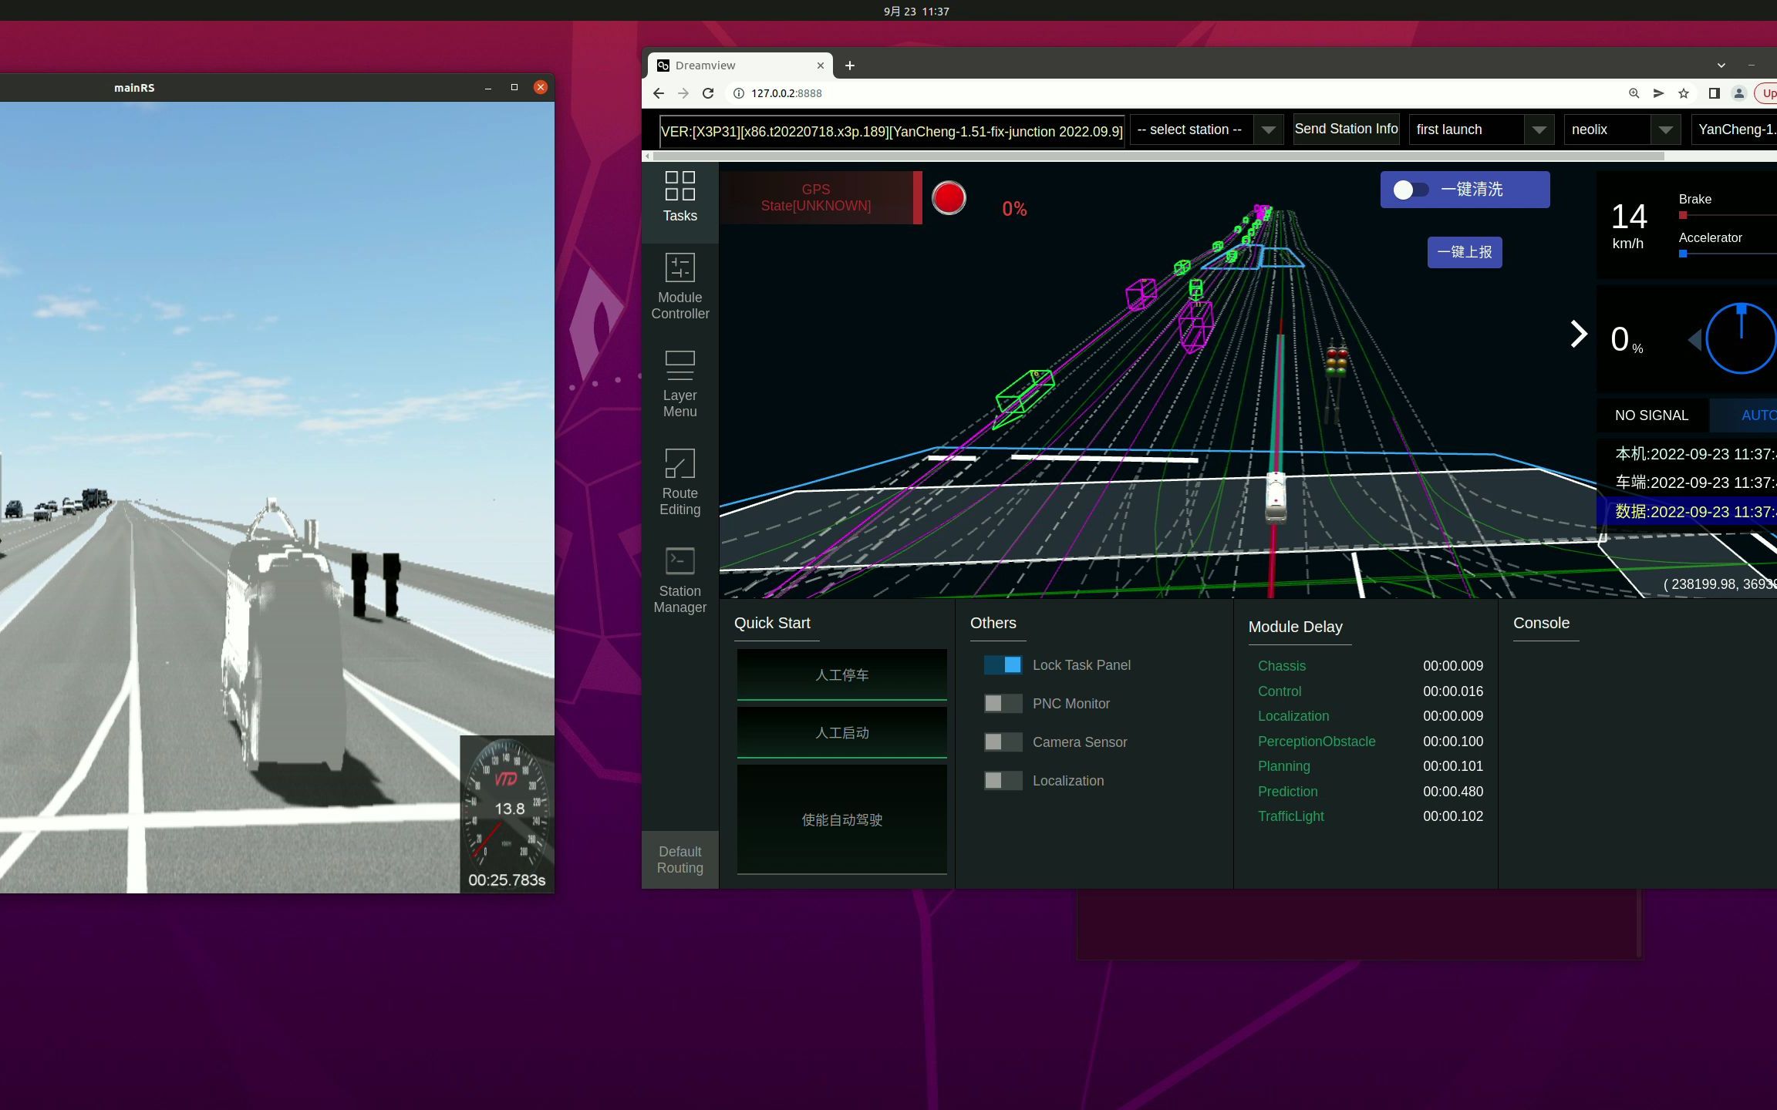Expand the first launch dropdown
Viewport: 1777px width, 1110px height.
pyautogui.click(x=1539, y=129)
